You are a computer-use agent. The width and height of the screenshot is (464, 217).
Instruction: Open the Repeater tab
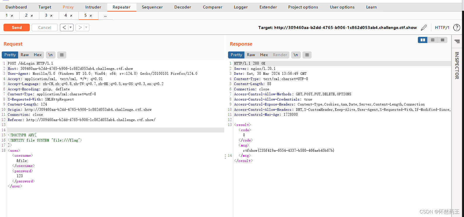[121, 7]
